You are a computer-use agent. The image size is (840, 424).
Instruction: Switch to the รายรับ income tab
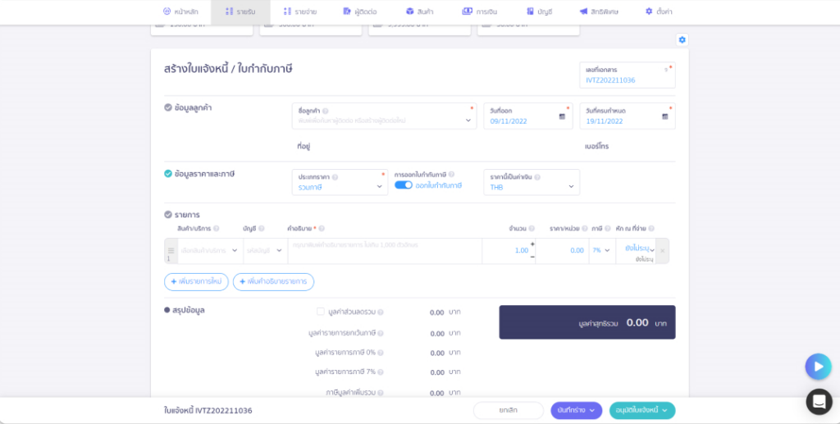coord(240,11)
